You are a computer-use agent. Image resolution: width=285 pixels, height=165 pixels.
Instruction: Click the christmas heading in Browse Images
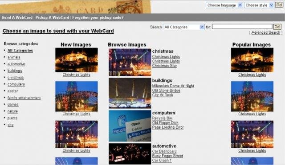pos(163,51)
